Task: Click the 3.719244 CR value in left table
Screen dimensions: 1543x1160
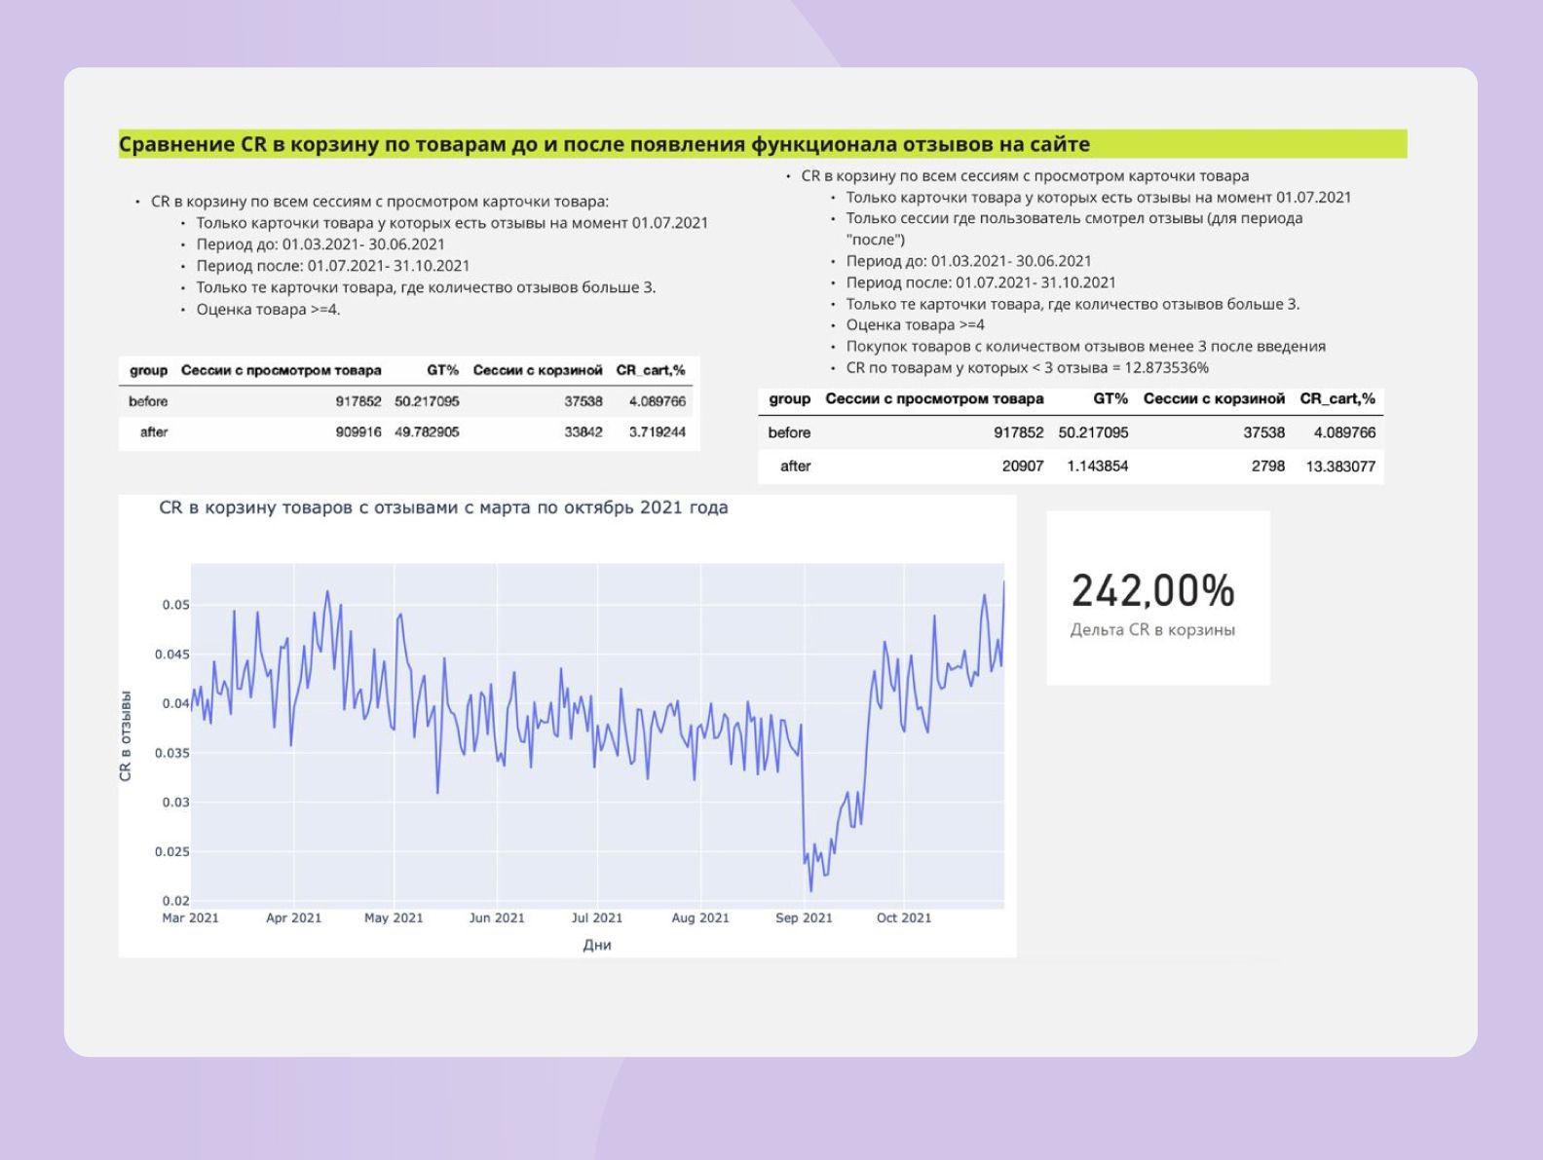Action: pyautogui.click(x=657, y=432)
